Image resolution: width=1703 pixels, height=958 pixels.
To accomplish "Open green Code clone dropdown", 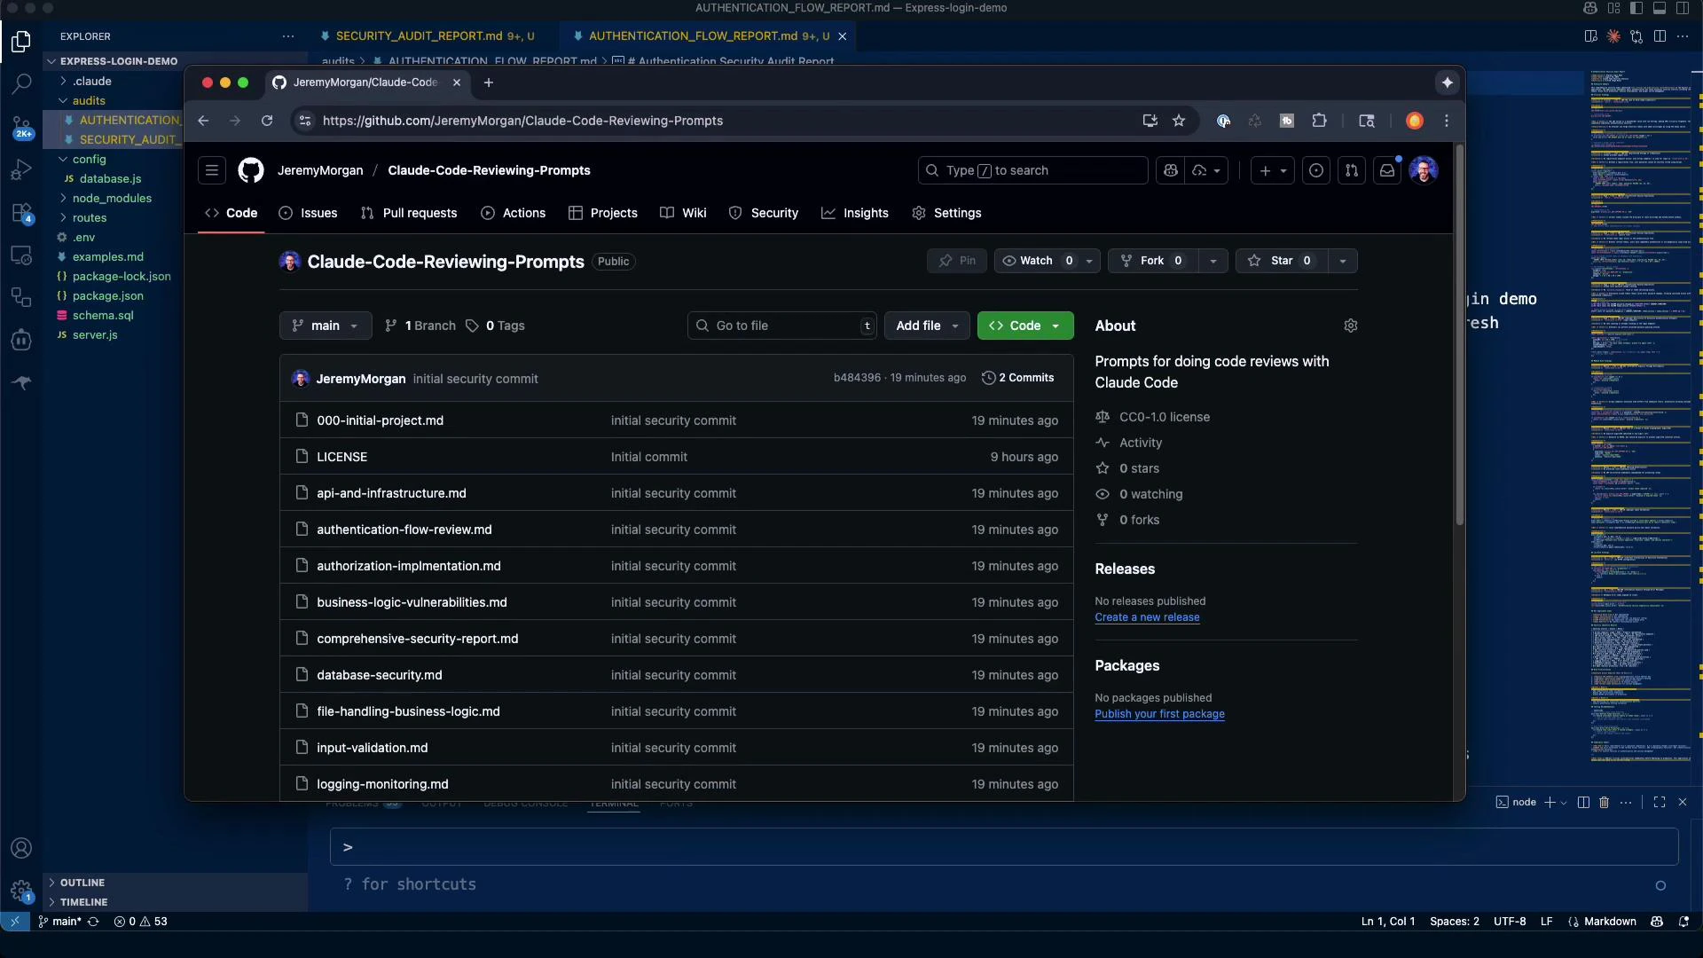I will click(x=1025, y=326).
